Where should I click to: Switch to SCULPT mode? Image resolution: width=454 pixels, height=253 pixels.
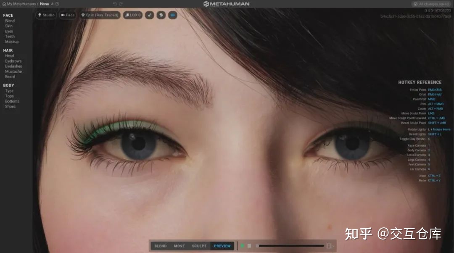tap(199, 246)
